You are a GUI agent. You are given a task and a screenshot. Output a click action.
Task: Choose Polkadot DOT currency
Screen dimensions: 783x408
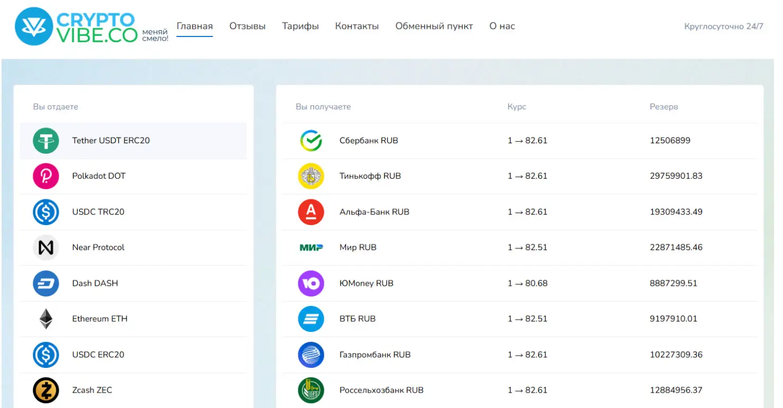pos(99,176)
